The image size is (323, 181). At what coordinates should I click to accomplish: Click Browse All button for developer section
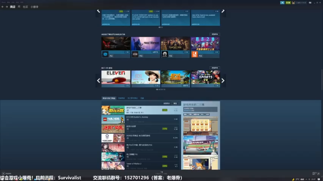point(214,34)
